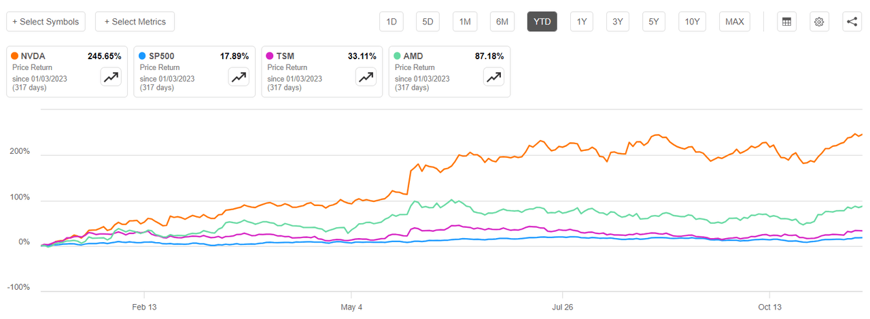870x319 pixels.
Task: Switch range to 5Y
Action: [654, 22]
